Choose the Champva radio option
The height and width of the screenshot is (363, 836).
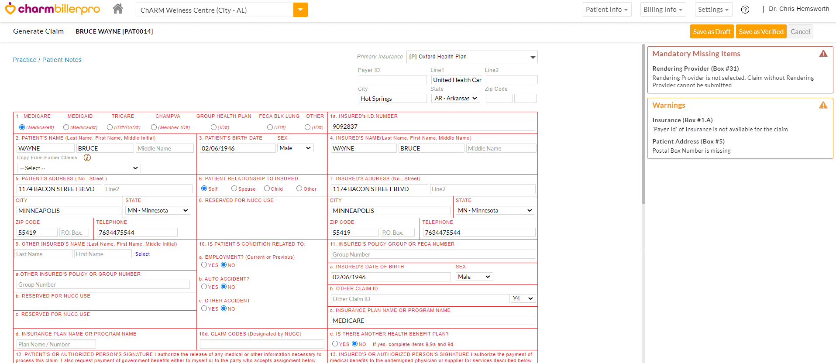click(154, 127)
